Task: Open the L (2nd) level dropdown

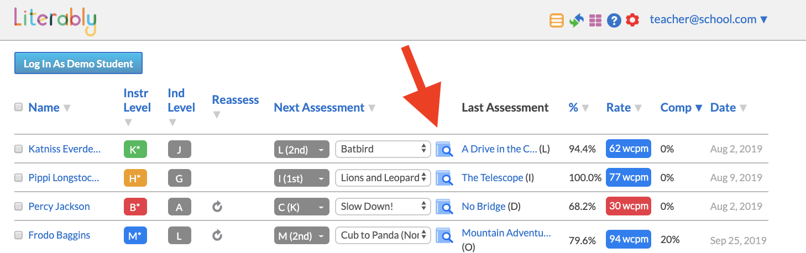Action: [x=302, y=149]
